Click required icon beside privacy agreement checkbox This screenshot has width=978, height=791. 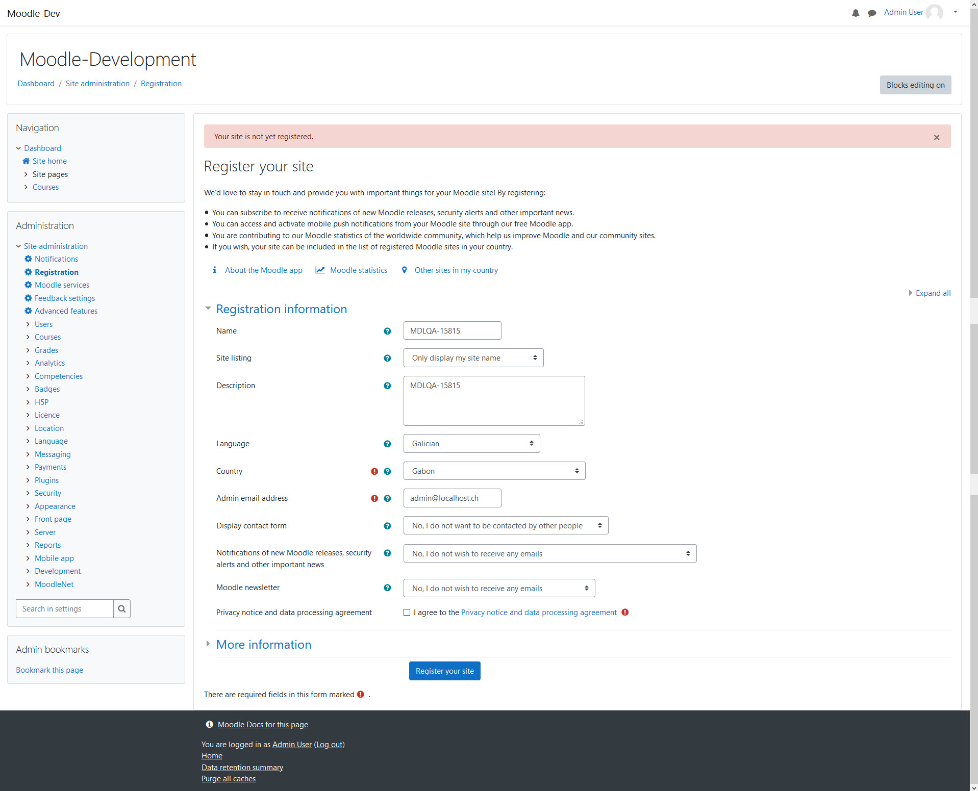[x=625, y=612]
